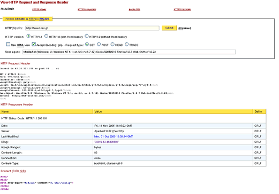Click the HTTP Request Header heading
This screenshot has height=194, width=279.
click(x=16, y=63)
